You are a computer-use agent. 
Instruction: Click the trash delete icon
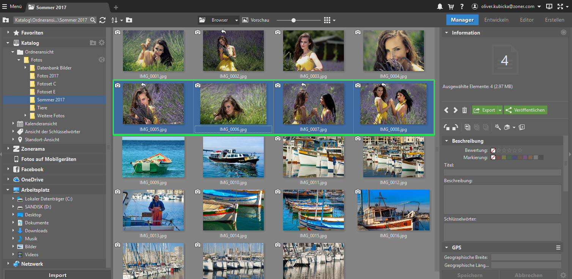[x=465, y=110]
